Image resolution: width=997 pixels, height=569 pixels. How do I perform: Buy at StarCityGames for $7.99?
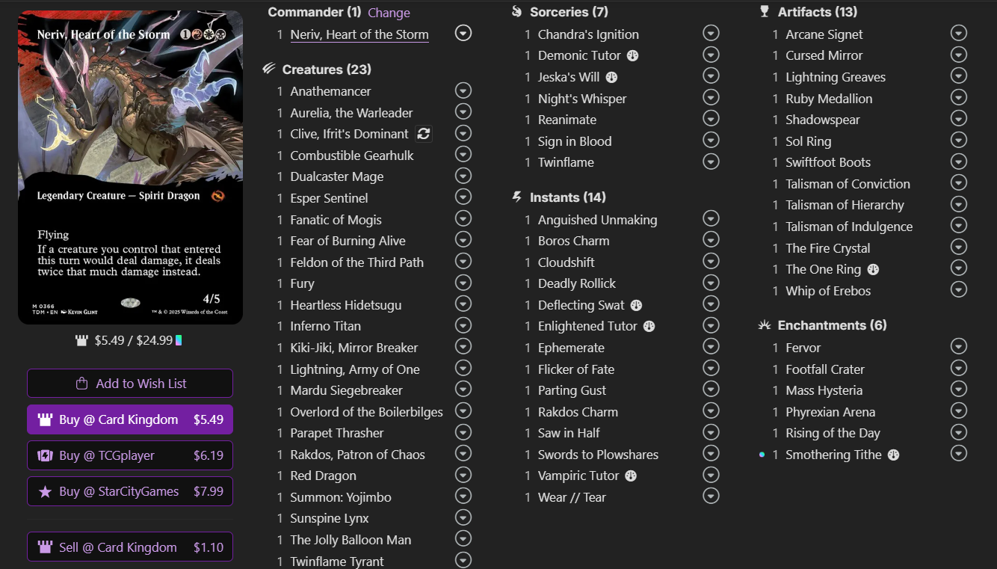130,491
